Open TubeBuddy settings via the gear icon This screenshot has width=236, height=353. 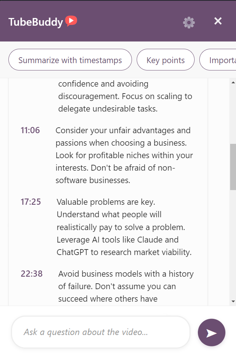[x=189, y=22]
